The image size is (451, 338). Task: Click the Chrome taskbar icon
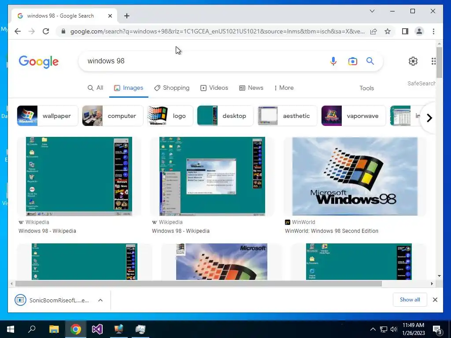coord(76,329)
